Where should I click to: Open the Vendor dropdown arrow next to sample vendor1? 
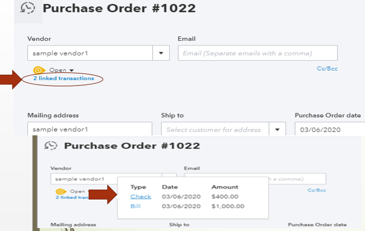(161, 53)
